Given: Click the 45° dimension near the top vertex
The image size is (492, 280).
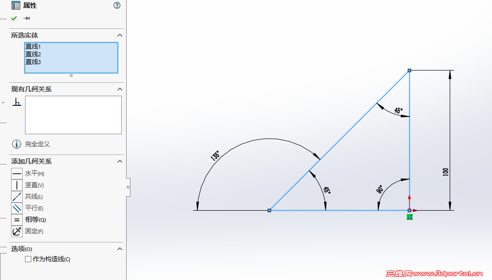Looking at the screenshot, I should (x=399, y=110).
